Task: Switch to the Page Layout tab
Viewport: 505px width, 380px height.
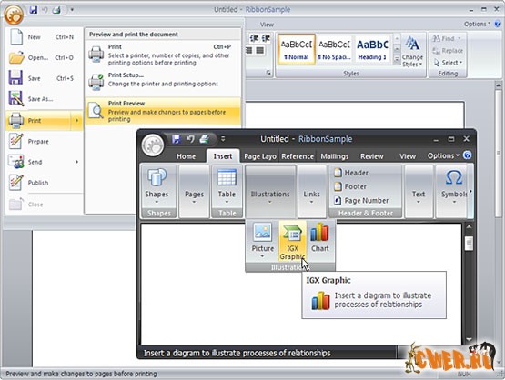Action: click(x=260, y=156)
